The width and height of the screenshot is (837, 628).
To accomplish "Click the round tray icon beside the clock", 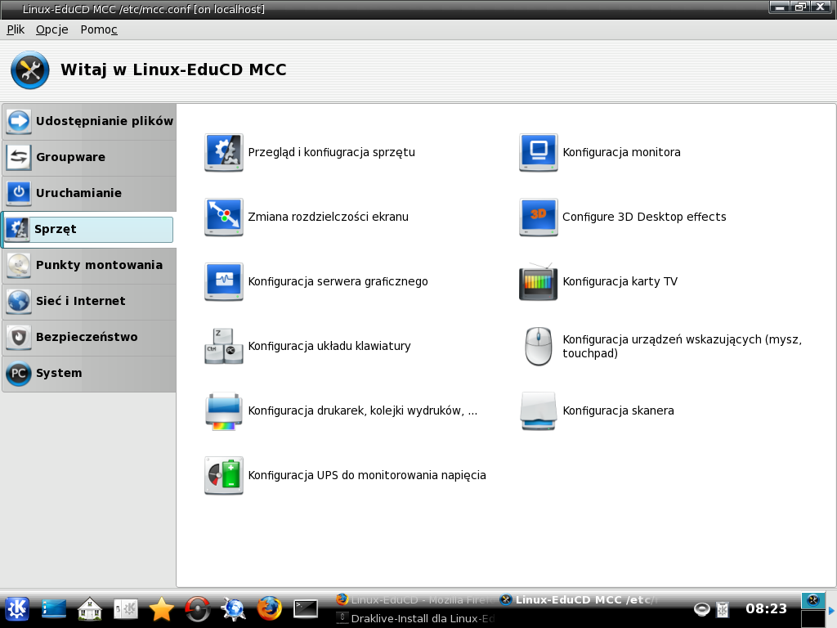I will (x=701, y=608).
